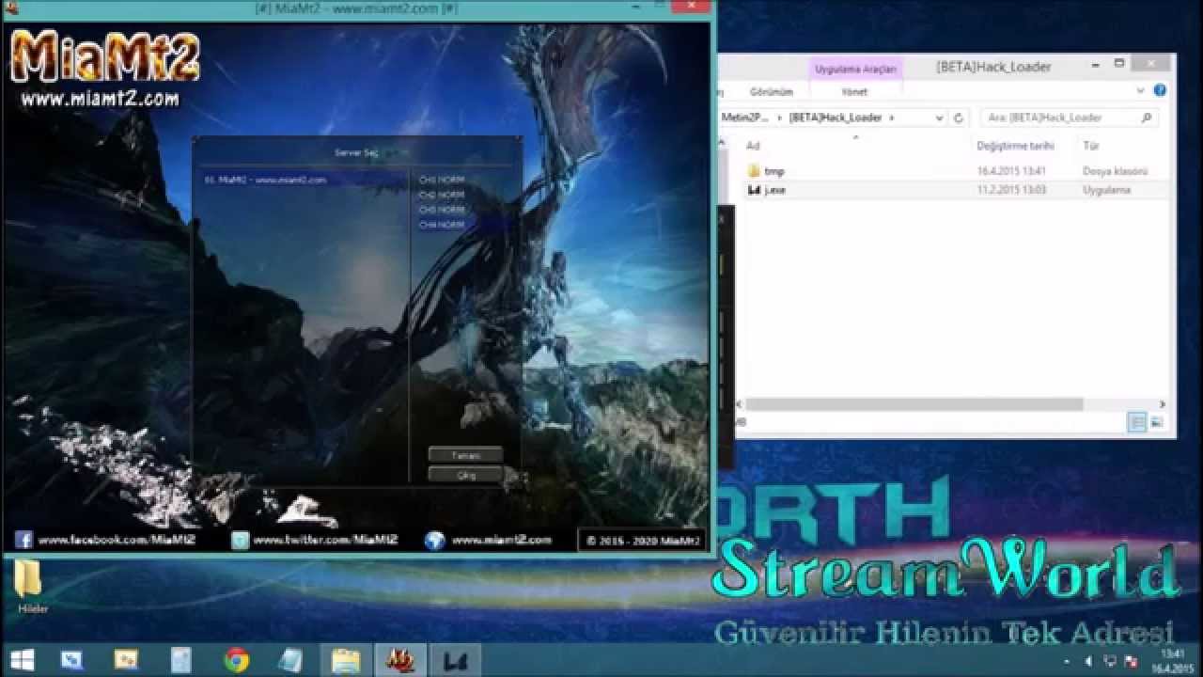Click the Twitter icon in the game footer

click(x=241, y=540)
